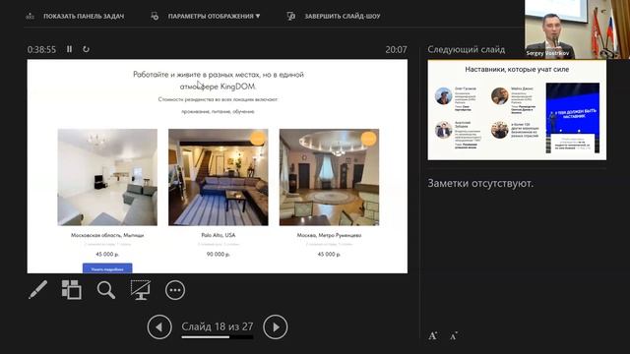
Task: Click ЗАВЕРШИТЬ СЛАЙД-ШОУ
Action: [343, 17]
